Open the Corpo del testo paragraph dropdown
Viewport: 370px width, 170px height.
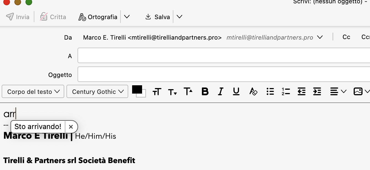pyautogui.click(x=33, y=92)
